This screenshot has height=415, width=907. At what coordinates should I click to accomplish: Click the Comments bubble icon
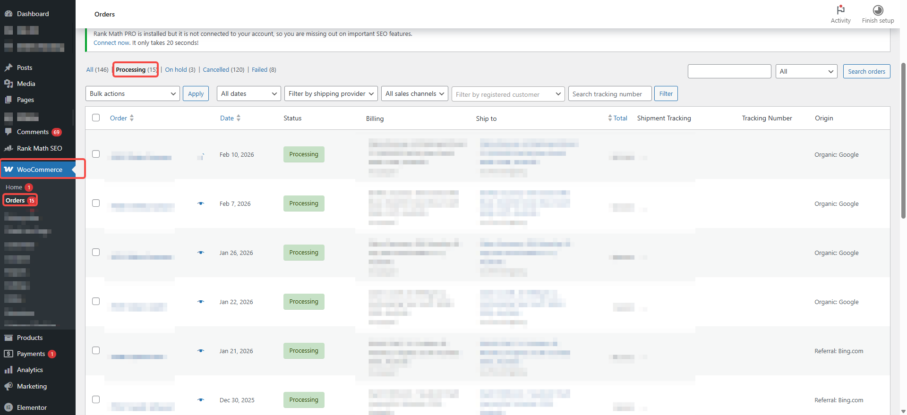coord(9,132)
